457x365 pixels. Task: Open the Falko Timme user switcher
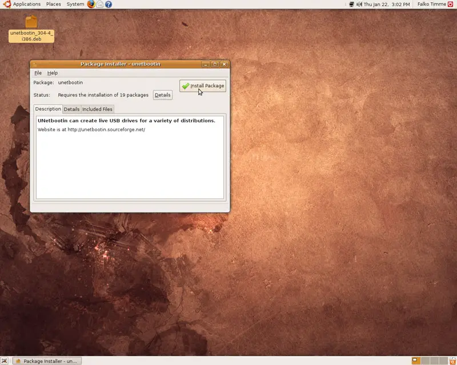432,4
